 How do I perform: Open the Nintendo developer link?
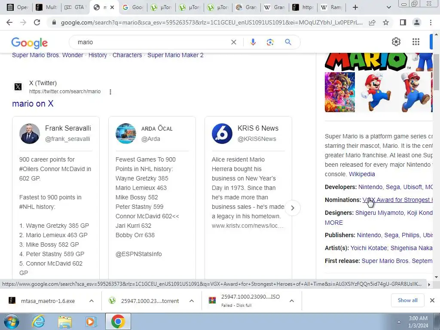tap(370, 187)
